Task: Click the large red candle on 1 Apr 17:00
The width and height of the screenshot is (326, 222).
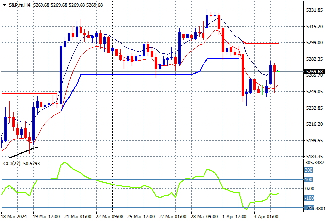Action: click(243, 74)
